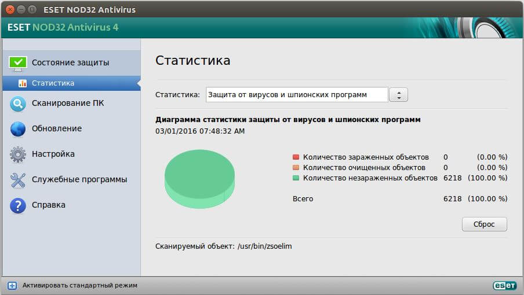This screenshot has width=524, height=295.
Task: Open Служебные программы section
Action: coord(71,179)
